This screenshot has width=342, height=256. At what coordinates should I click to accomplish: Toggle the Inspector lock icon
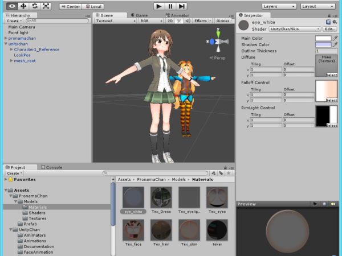click(329, 16)
